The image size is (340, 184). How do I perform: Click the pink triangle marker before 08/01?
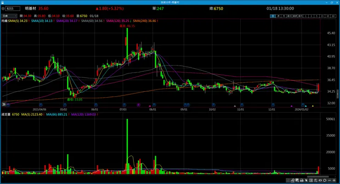point(150,106)
